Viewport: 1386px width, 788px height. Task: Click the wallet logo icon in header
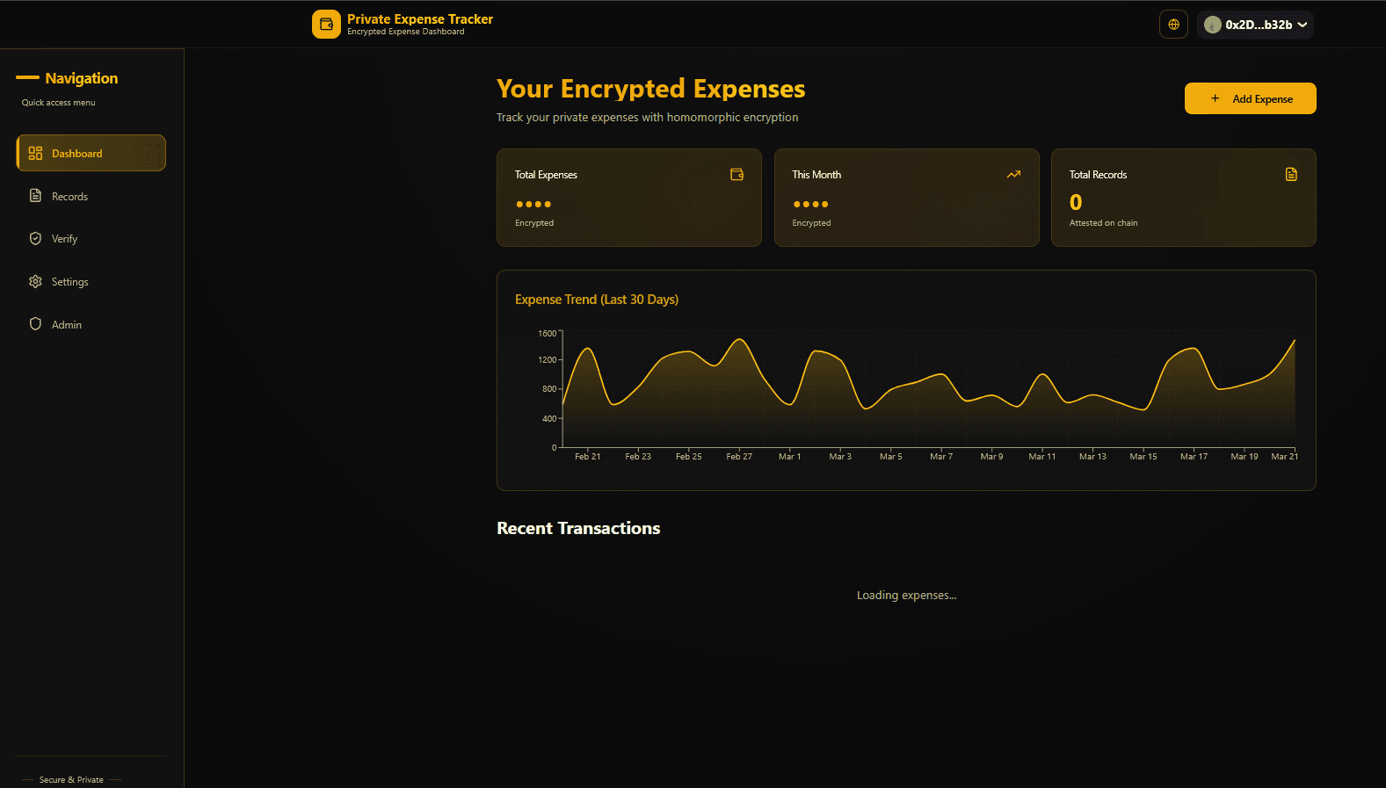(326, 25)
